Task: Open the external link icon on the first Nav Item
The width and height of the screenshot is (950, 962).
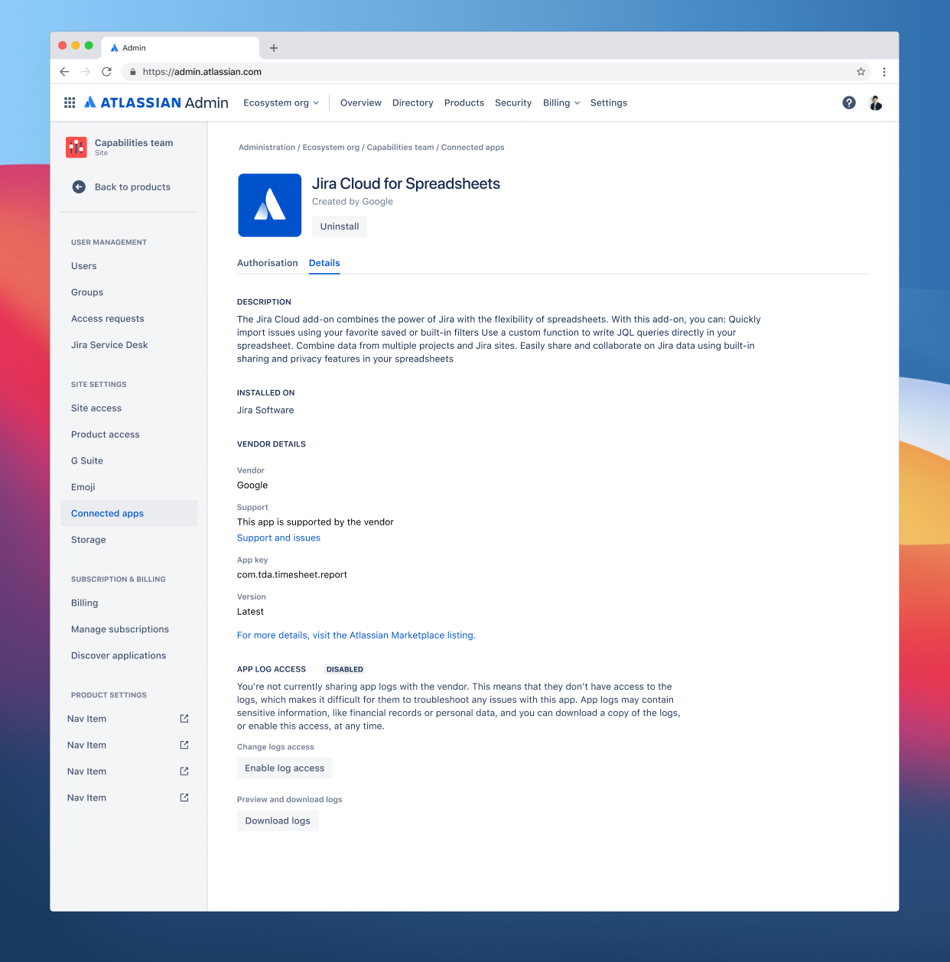Action: [184, 718]
